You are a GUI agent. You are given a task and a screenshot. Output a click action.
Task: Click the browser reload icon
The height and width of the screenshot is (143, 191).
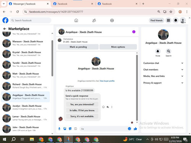coord(18,12)
